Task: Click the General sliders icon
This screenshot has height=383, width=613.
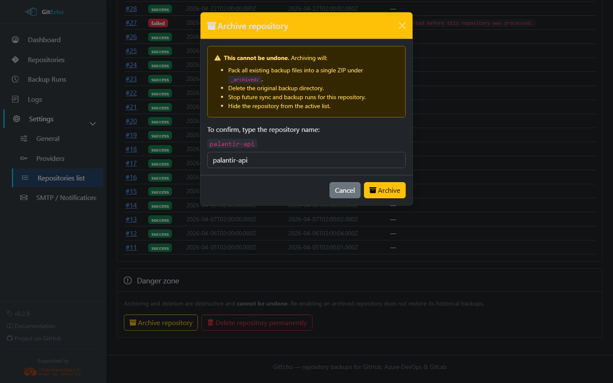Action: (24, 138)
